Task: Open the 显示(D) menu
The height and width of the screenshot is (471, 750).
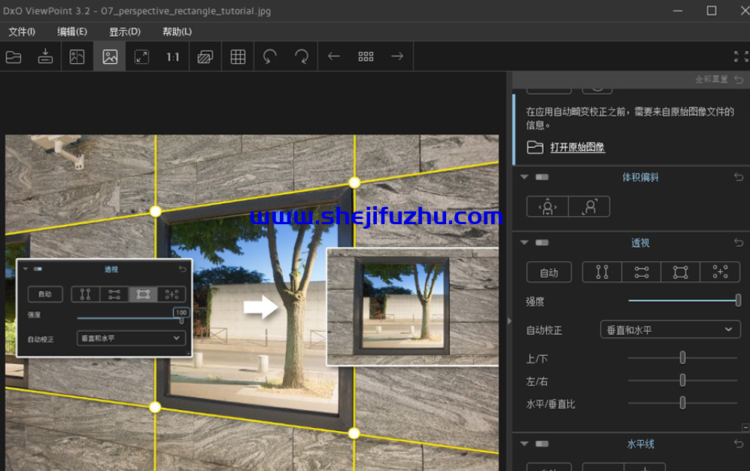Action: pos(125,32)
